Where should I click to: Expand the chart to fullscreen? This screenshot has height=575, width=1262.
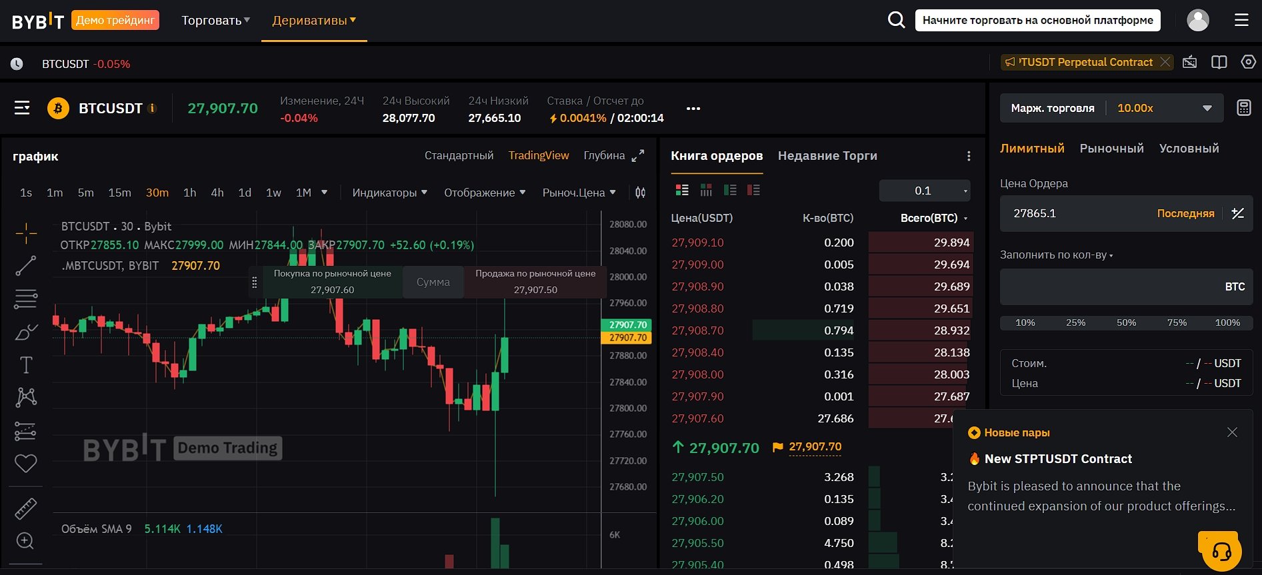coord(638,155)
